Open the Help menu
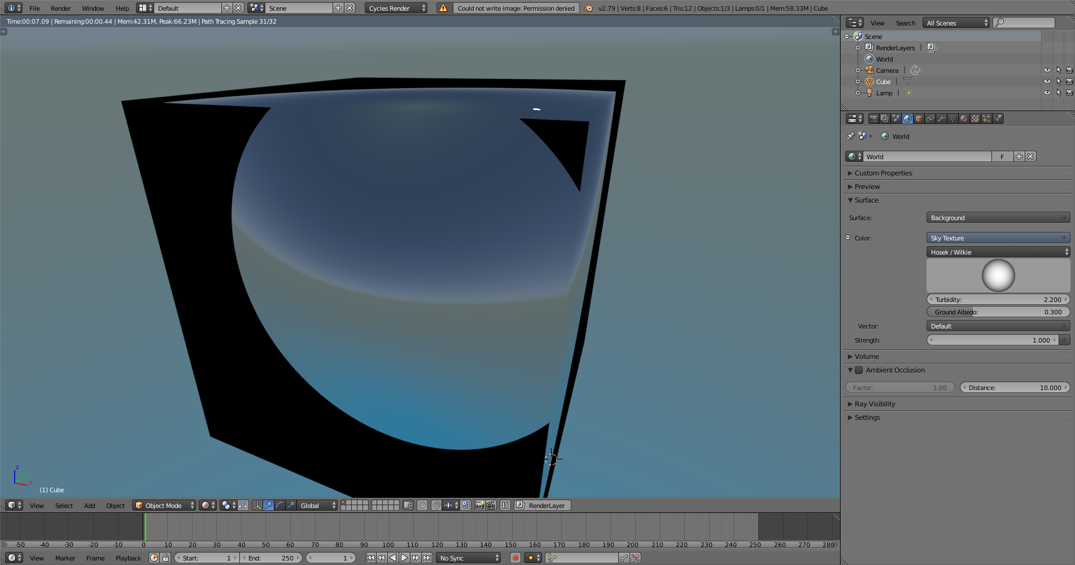 pos(122,8)
